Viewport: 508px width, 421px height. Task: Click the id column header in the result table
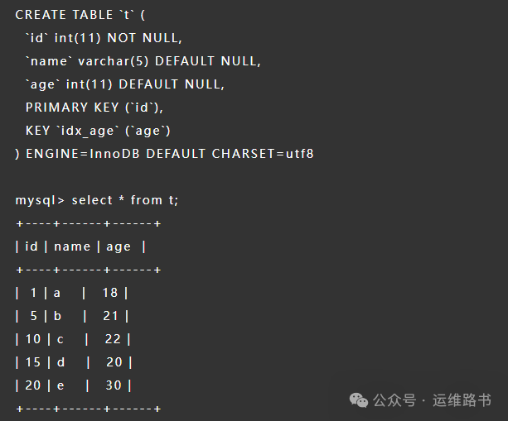pyautogui.click(x=31, y=246)
